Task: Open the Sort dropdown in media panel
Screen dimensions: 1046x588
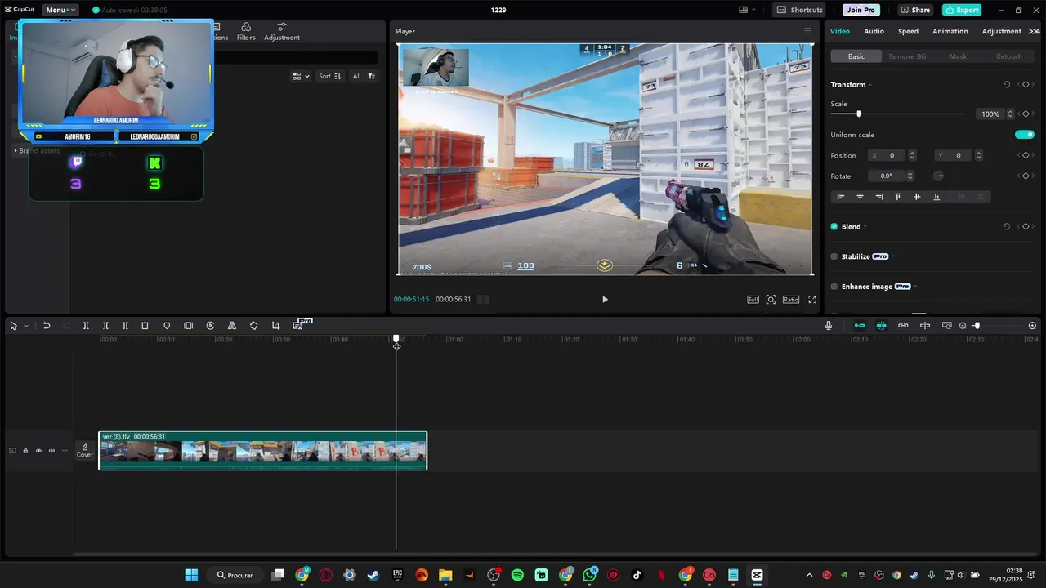Action: click(x=330, y=76)
